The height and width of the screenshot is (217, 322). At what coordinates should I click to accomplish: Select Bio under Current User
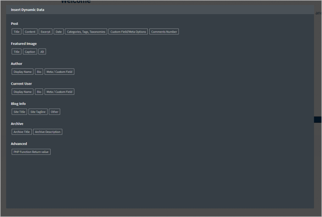(39, 91)
